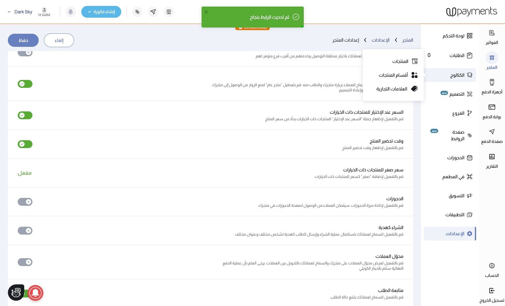
Task: Open الحساب account icon
Action: [492, 266]
